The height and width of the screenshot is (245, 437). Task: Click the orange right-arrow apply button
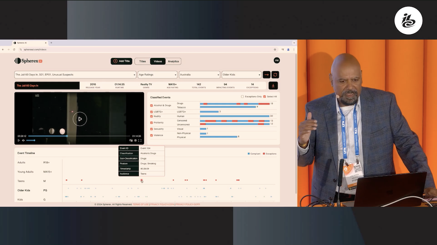pos(267,75)
